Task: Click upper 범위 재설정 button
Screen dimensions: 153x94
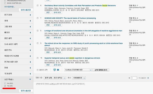Action: coord(26,10)
